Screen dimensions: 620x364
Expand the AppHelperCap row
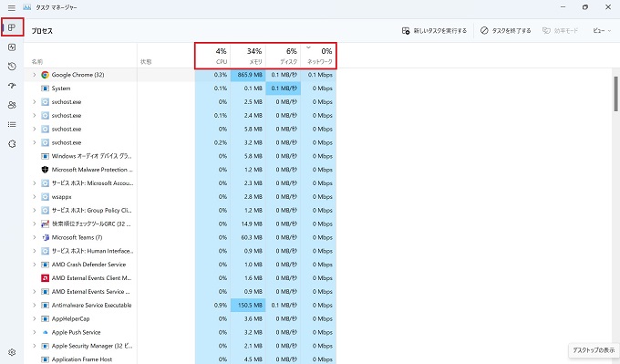click(34, 318)
